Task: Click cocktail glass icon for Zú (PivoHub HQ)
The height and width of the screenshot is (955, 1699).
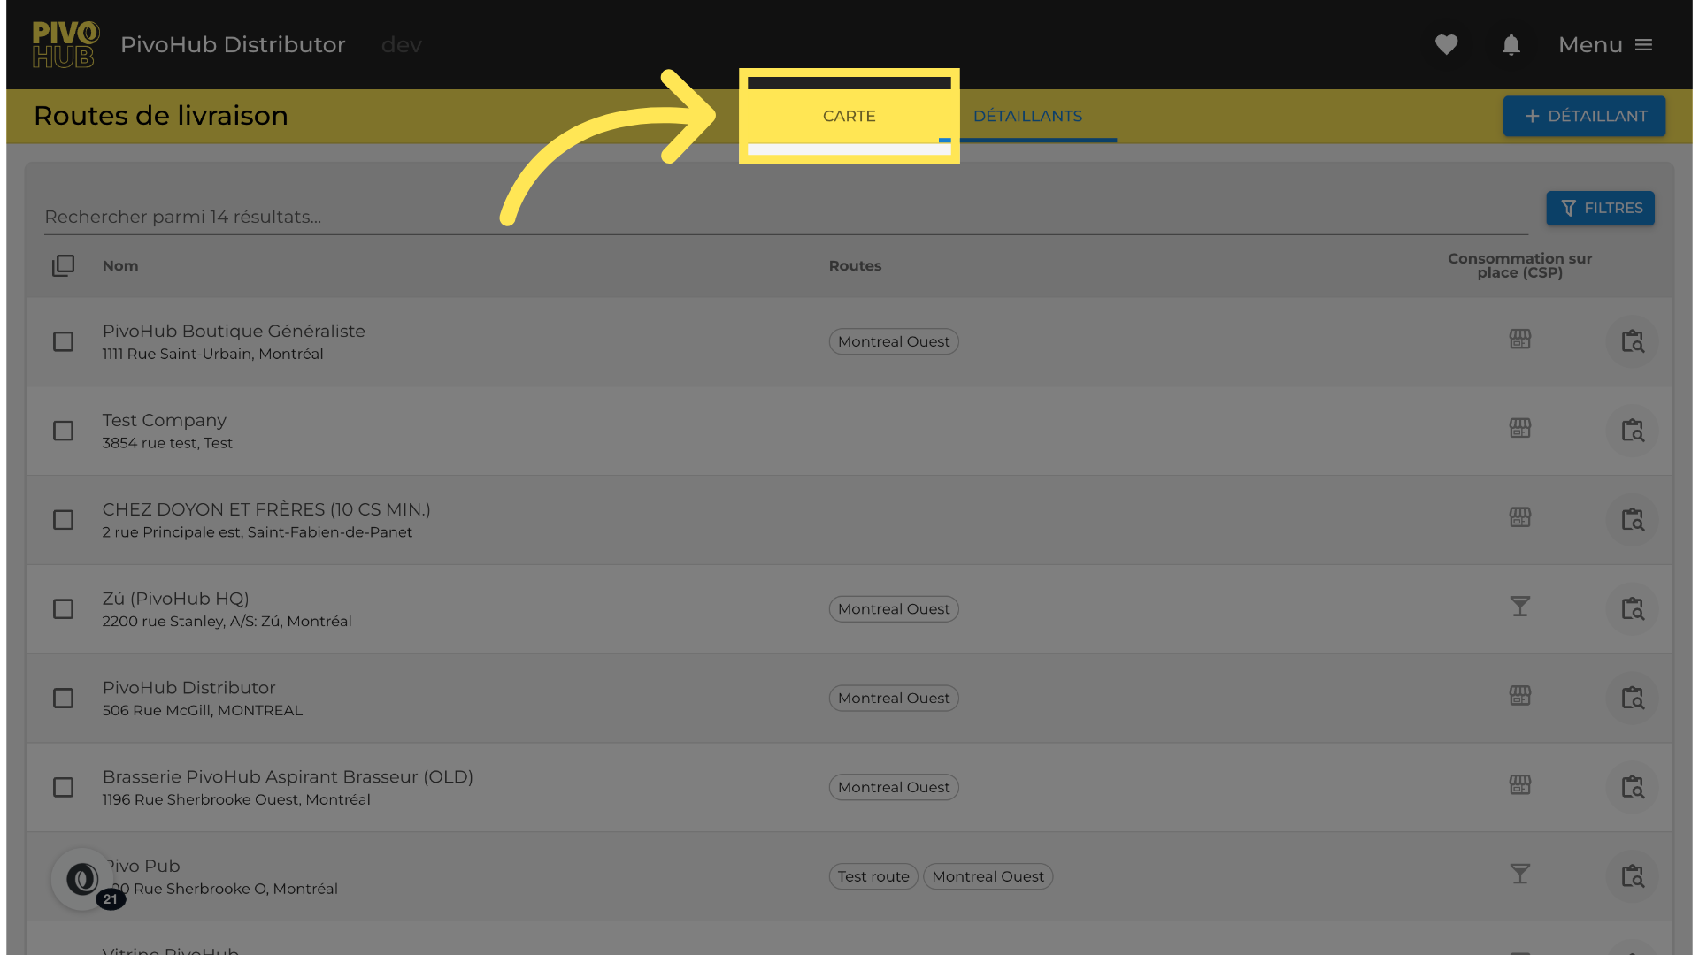Action: coord(1519,607)
